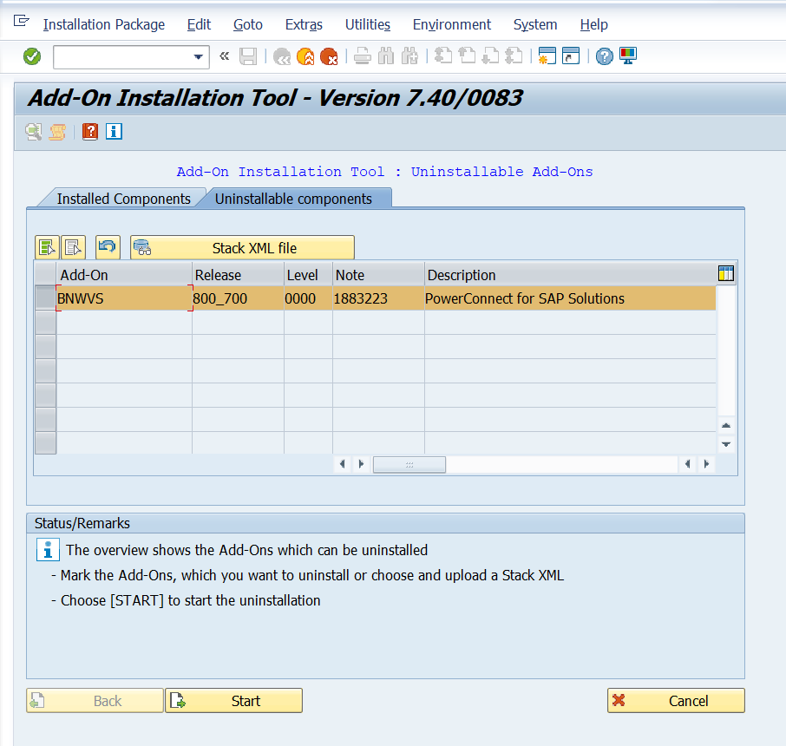Click the Stack XML file button

[242, 248]
